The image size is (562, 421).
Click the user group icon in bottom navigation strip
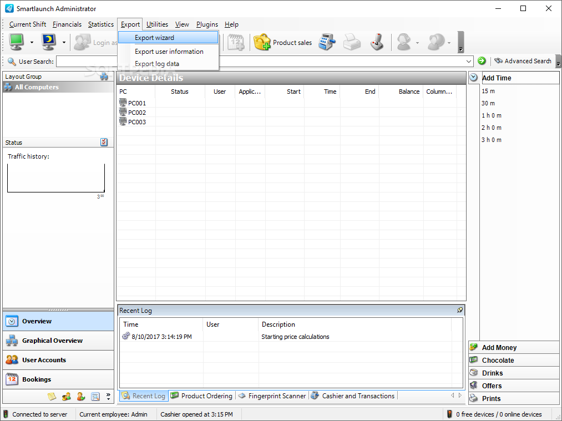(67, 396)
